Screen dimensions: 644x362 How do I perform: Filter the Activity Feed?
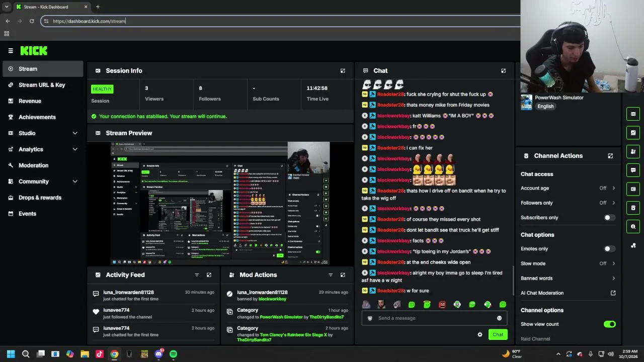pos(197,275)
